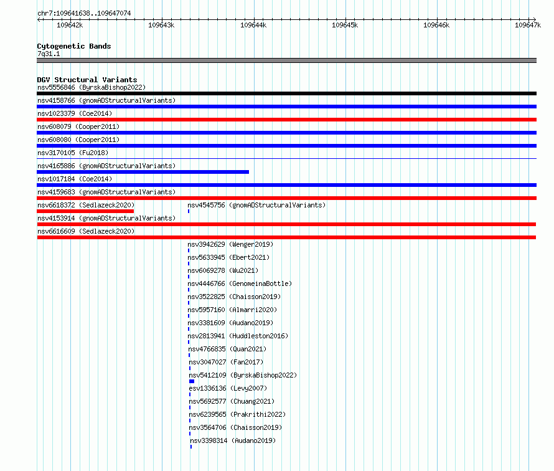
Task: Select nsv5692577 (Chuang2021) label
Action: click(x=232, y=401)
